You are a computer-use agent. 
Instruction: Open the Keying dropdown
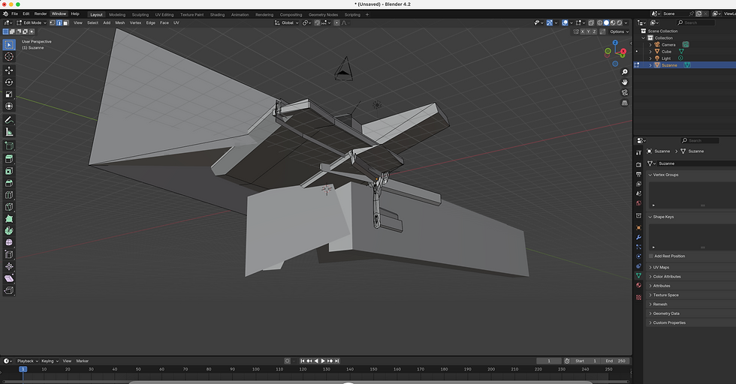pyautogui.click(x=50, y=361)
